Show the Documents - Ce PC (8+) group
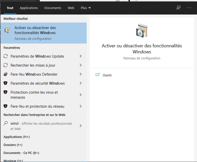Screen dimensions: 197x162 pos(21,153)
